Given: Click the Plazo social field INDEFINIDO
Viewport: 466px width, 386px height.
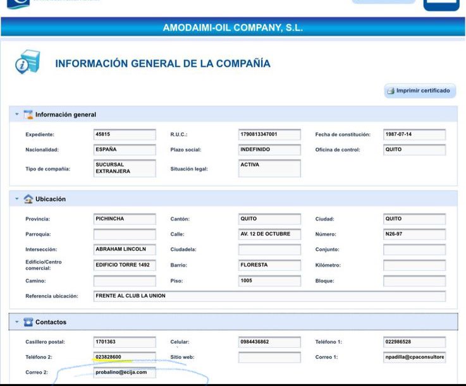Looking at the screenshot, I should coord(269,150).
